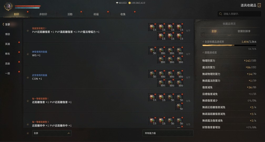Image resolution: width=265 pixels, height=142 pixels.
Task: Select first item icon in 武官使用的裝備 row
Action: point(152,74)
